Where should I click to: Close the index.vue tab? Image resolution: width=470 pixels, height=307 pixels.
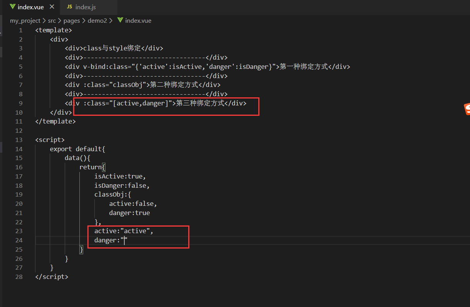coord(52,6)
